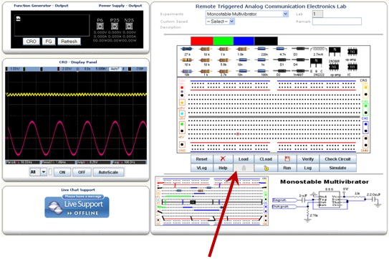Toggle the N25 power supply knob
The width and height of the screenshot is (389, 259).
coord(129,26)
